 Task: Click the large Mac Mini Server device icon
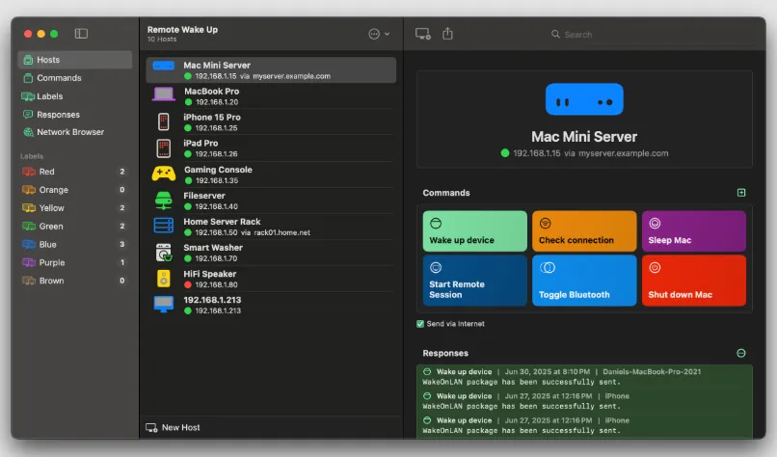[584, 99]
